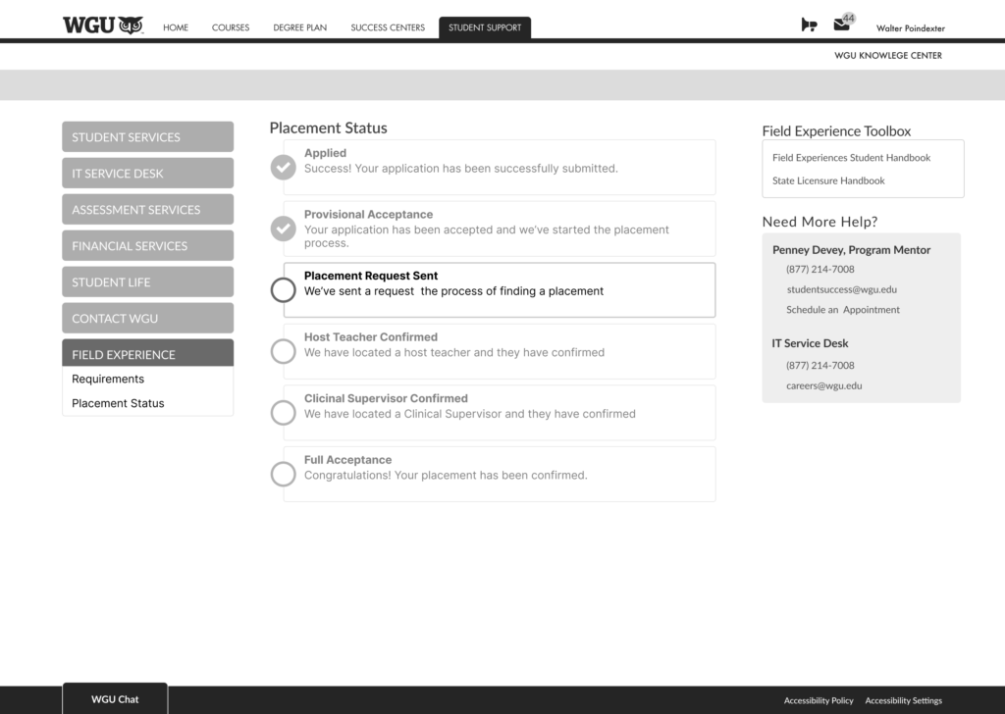Select the Placement Request Sent circle
The height and width of the screenshot is (714, 1005).
[x=283, y=289]
